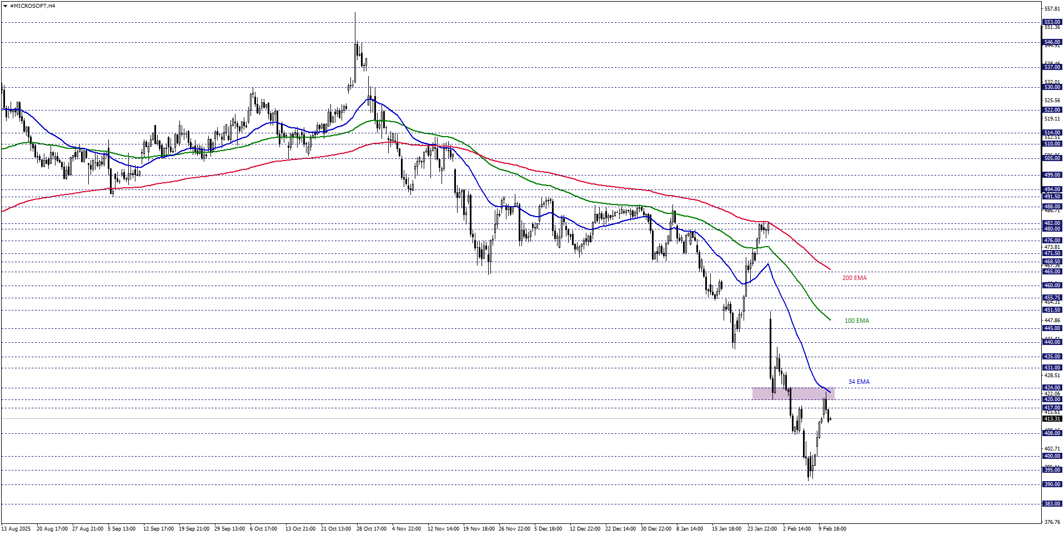1064x535 pixels.
Task: Click the 28 Oct 17:00 time axis label
Action: [372, 529]
